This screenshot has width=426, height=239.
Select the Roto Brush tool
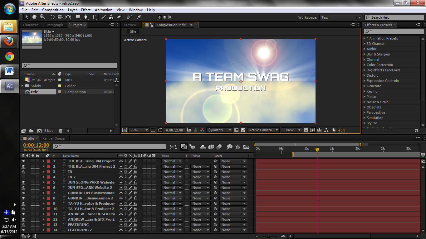coord(129,17)
